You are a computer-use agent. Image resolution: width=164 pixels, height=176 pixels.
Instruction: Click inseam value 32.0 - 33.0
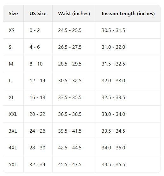pos(113,81)
